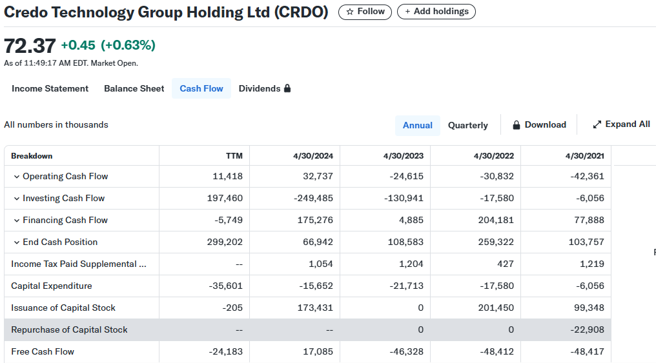Image resolution: width=656 pixels, height=363 pixels.
Task: Open the Income Statement tab
Action: [x=50, y=88]
